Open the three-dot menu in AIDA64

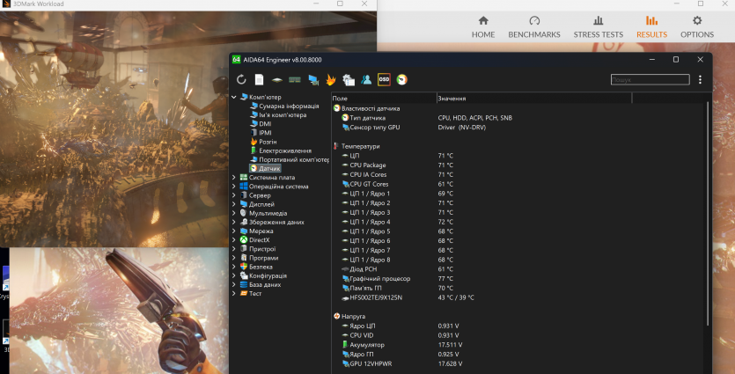700,80
